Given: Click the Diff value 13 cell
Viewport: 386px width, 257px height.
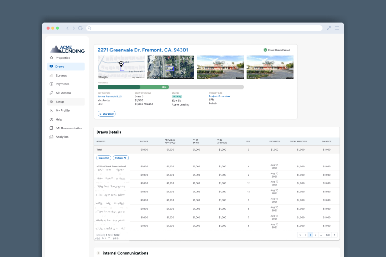Looking at the screenshot, I should [248, 192].
